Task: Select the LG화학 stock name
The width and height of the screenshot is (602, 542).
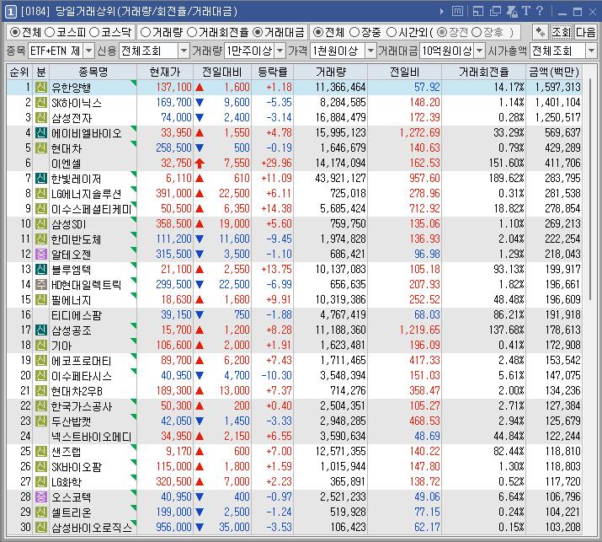Action: [67, 482]
